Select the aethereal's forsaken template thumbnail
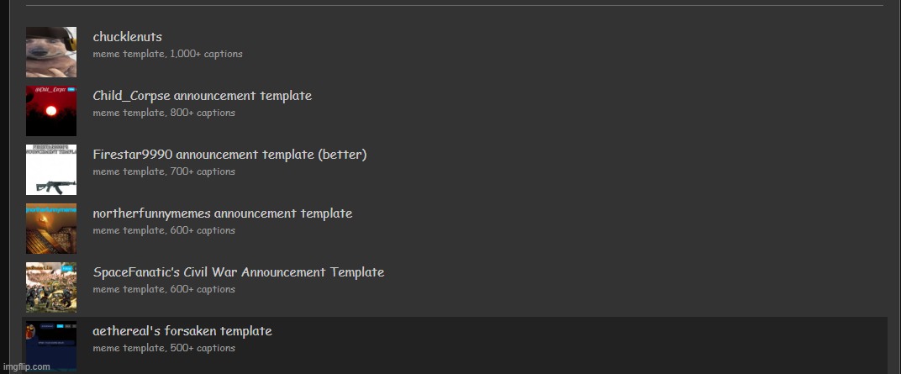901x374 pixels. [51, 346]
